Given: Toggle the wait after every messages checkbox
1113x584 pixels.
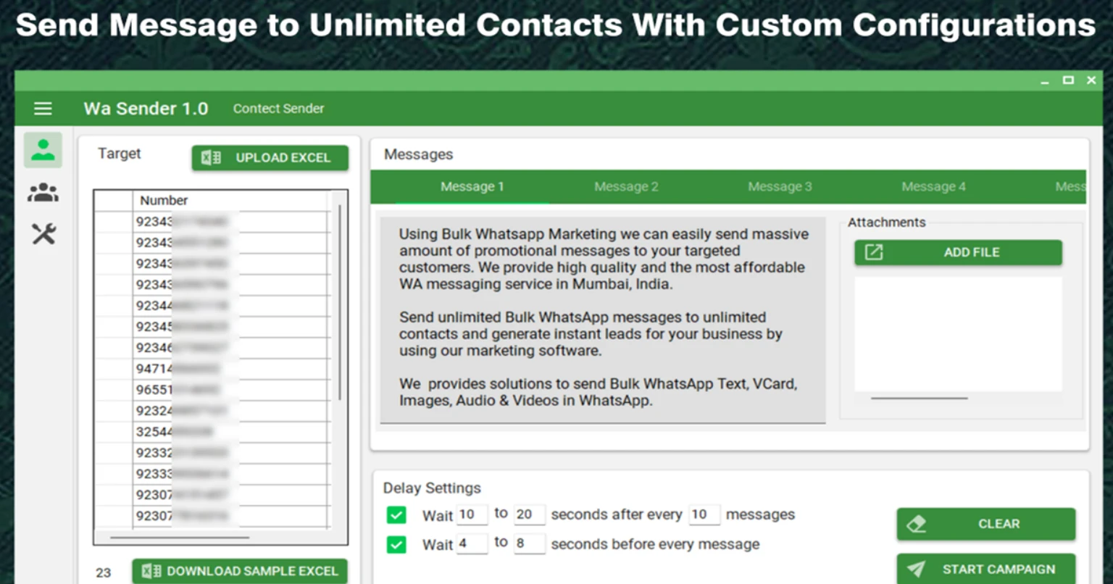Looking at the screenshot, I should point(396,515).
